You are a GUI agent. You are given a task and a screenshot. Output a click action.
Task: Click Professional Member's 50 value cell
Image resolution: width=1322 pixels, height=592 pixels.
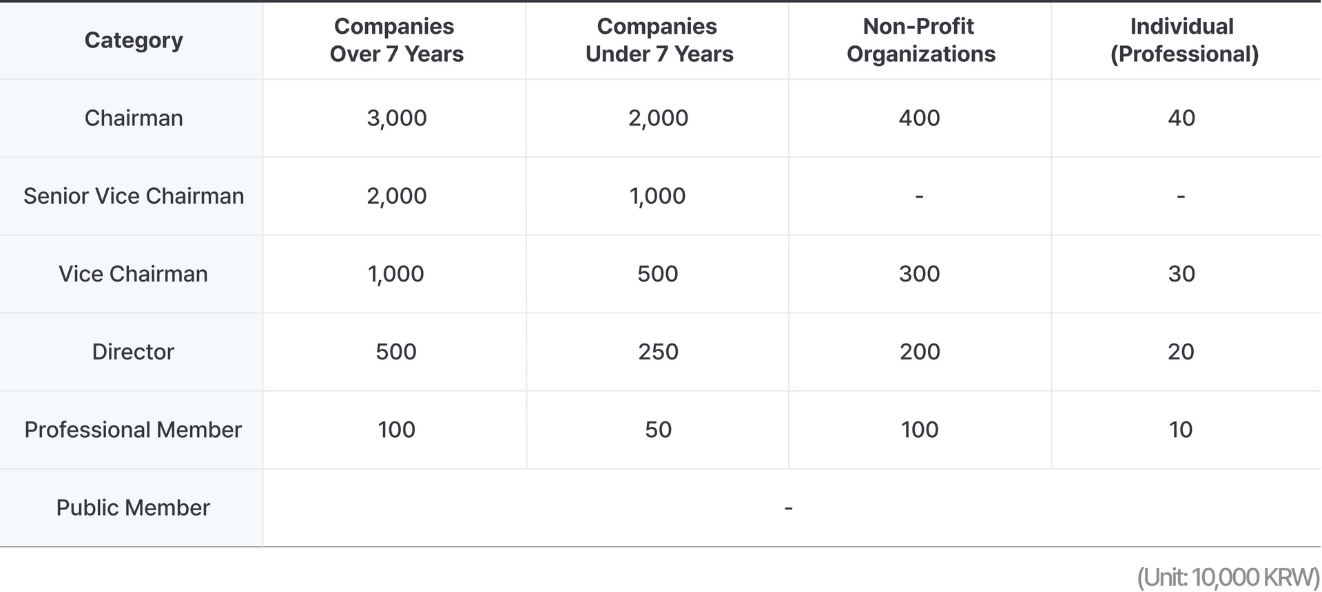[x=658, y=430]
